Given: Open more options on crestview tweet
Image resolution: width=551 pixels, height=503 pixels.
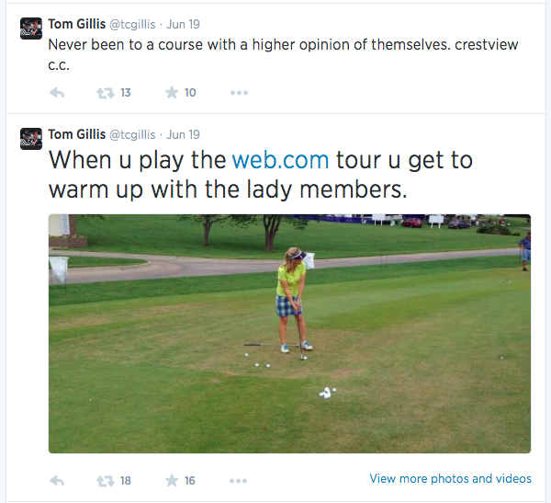Looking at the screenshot, I should 239,92.
